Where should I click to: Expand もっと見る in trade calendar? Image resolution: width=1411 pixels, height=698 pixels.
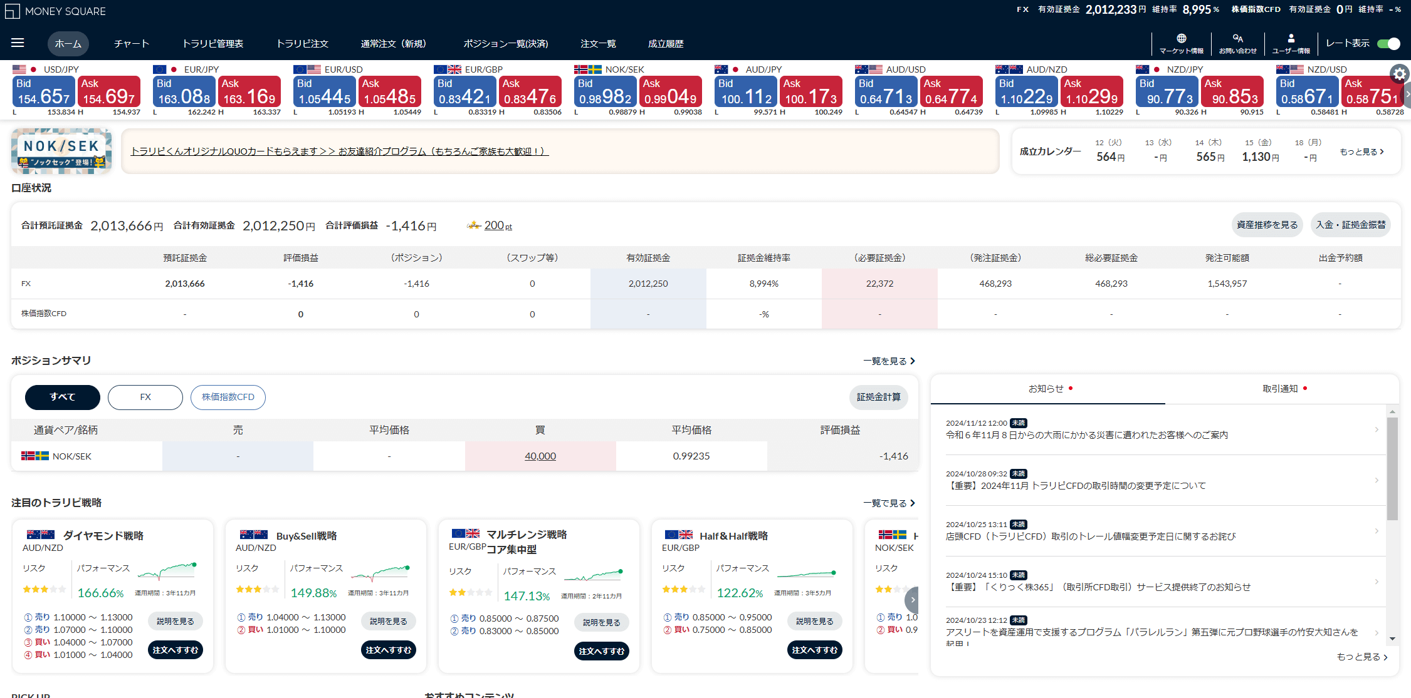pos(1361,151)
